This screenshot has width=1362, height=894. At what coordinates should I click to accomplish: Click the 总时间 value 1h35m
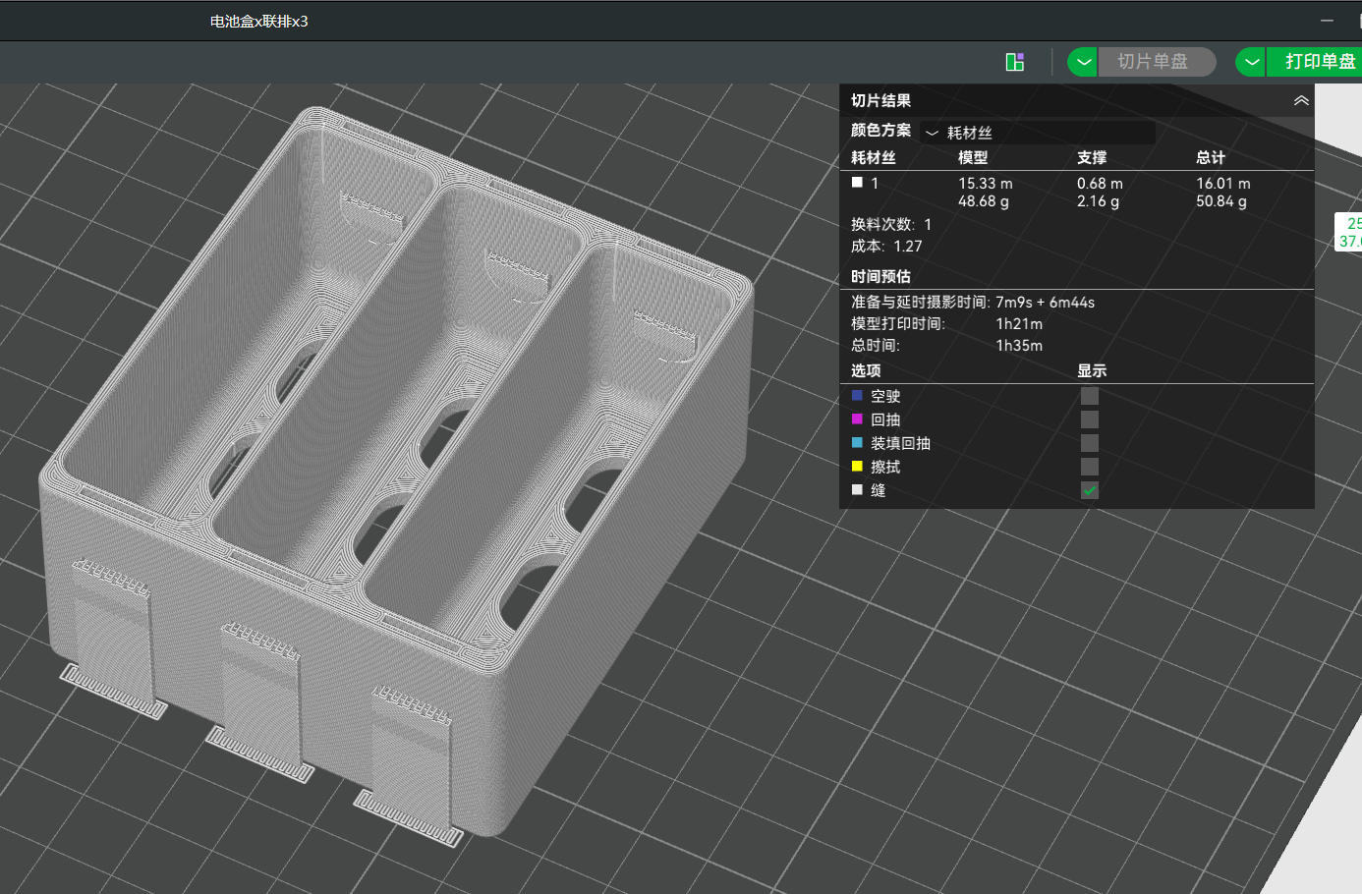click(1019, 346)
